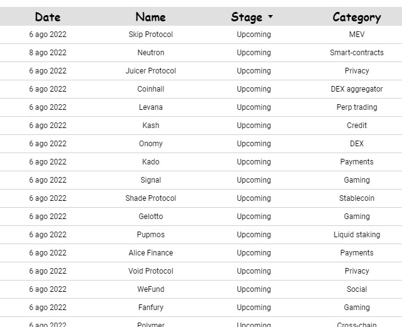
Task: Click the 8 ago 2022 date cell
Action: pos(48,53)
